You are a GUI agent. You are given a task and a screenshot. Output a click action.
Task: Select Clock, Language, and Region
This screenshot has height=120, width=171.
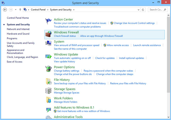point(22,57)
